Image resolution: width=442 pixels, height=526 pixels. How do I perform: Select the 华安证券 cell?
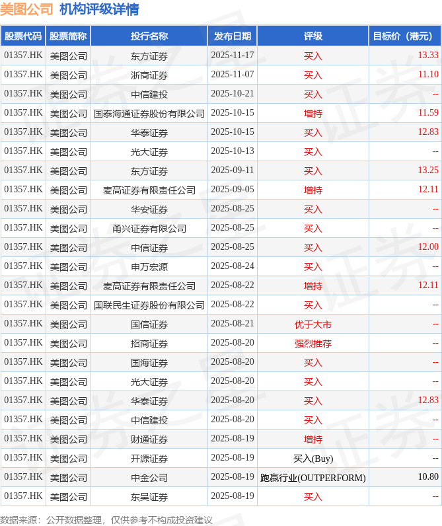[149, 209]
